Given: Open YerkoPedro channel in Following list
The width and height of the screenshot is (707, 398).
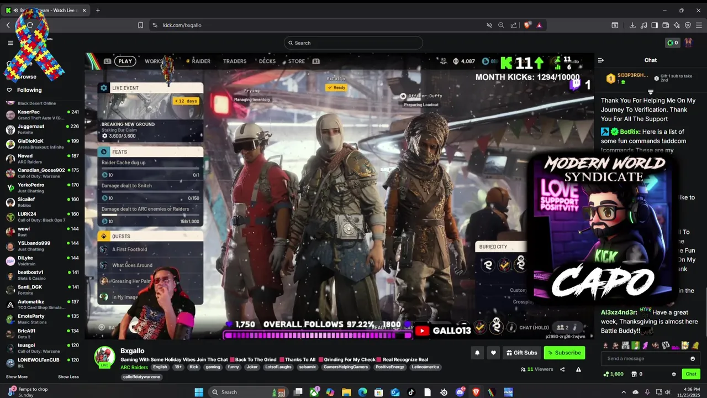Looking at the screenshot, I should point(42,188).
